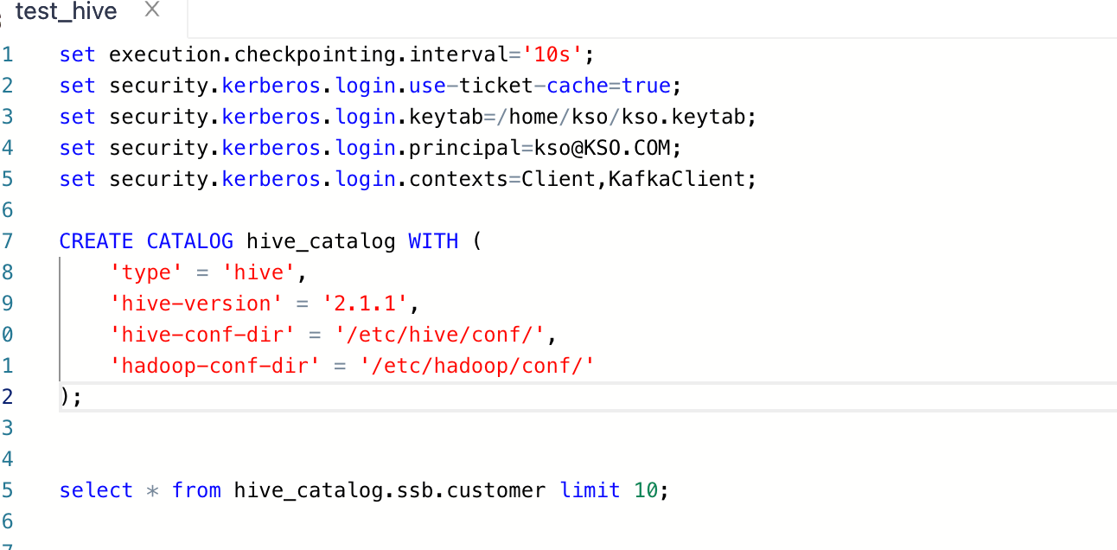The height and width of the screenshot is (550, 1117).
Task: Click the 'from' keyword in select statement
Action: (x=196, y=490)
